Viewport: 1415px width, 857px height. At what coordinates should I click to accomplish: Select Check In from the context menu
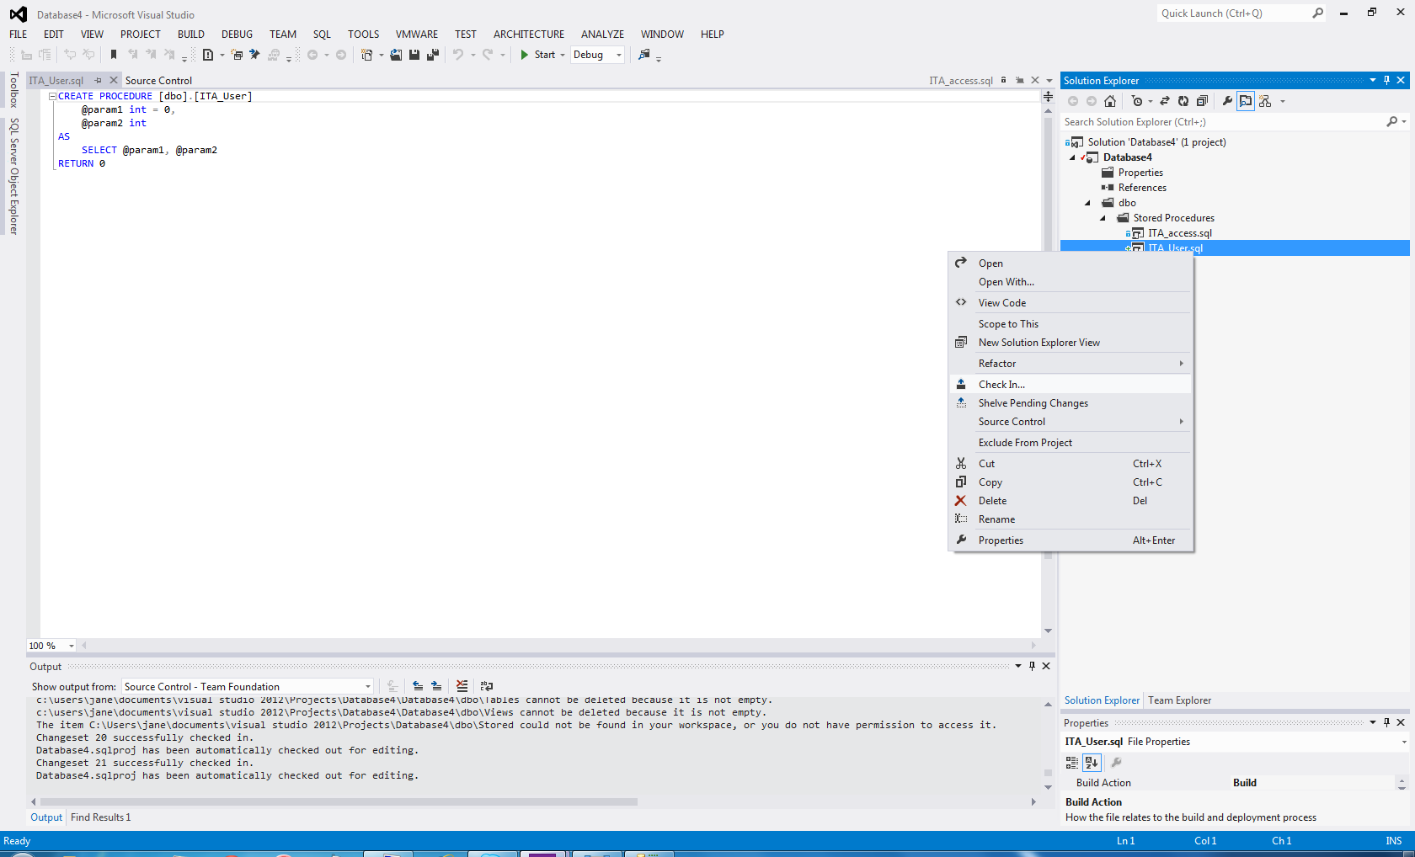point(1001,385)
